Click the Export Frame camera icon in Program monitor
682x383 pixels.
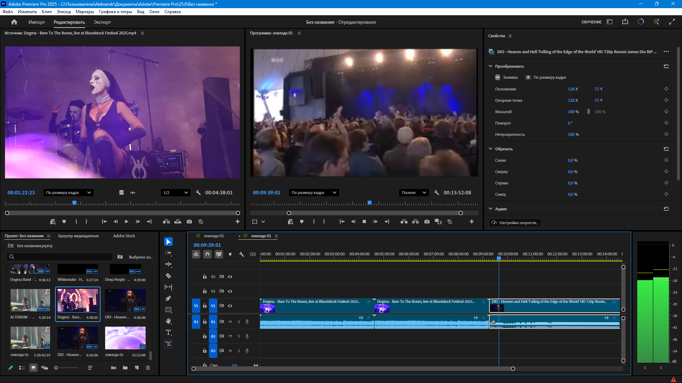click(x=427, y=222)
